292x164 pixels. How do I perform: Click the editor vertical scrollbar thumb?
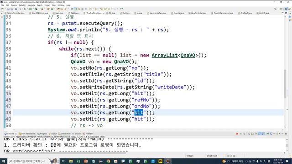pos(285,84)
